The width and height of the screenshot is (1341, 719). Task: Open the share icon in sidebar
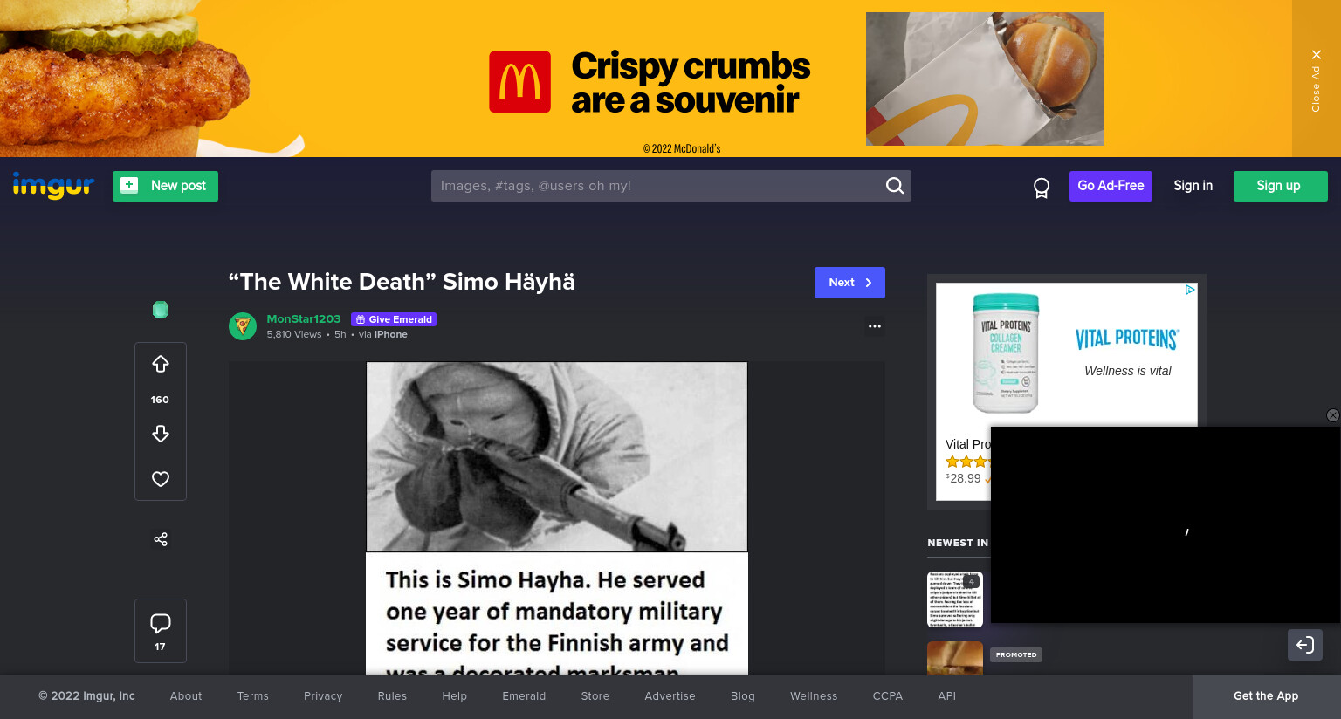(161, 539)
